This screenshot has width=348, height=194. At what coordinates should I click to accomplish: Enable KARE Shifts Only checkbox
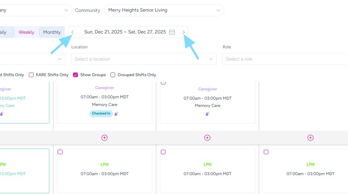[x=31, y=75]
